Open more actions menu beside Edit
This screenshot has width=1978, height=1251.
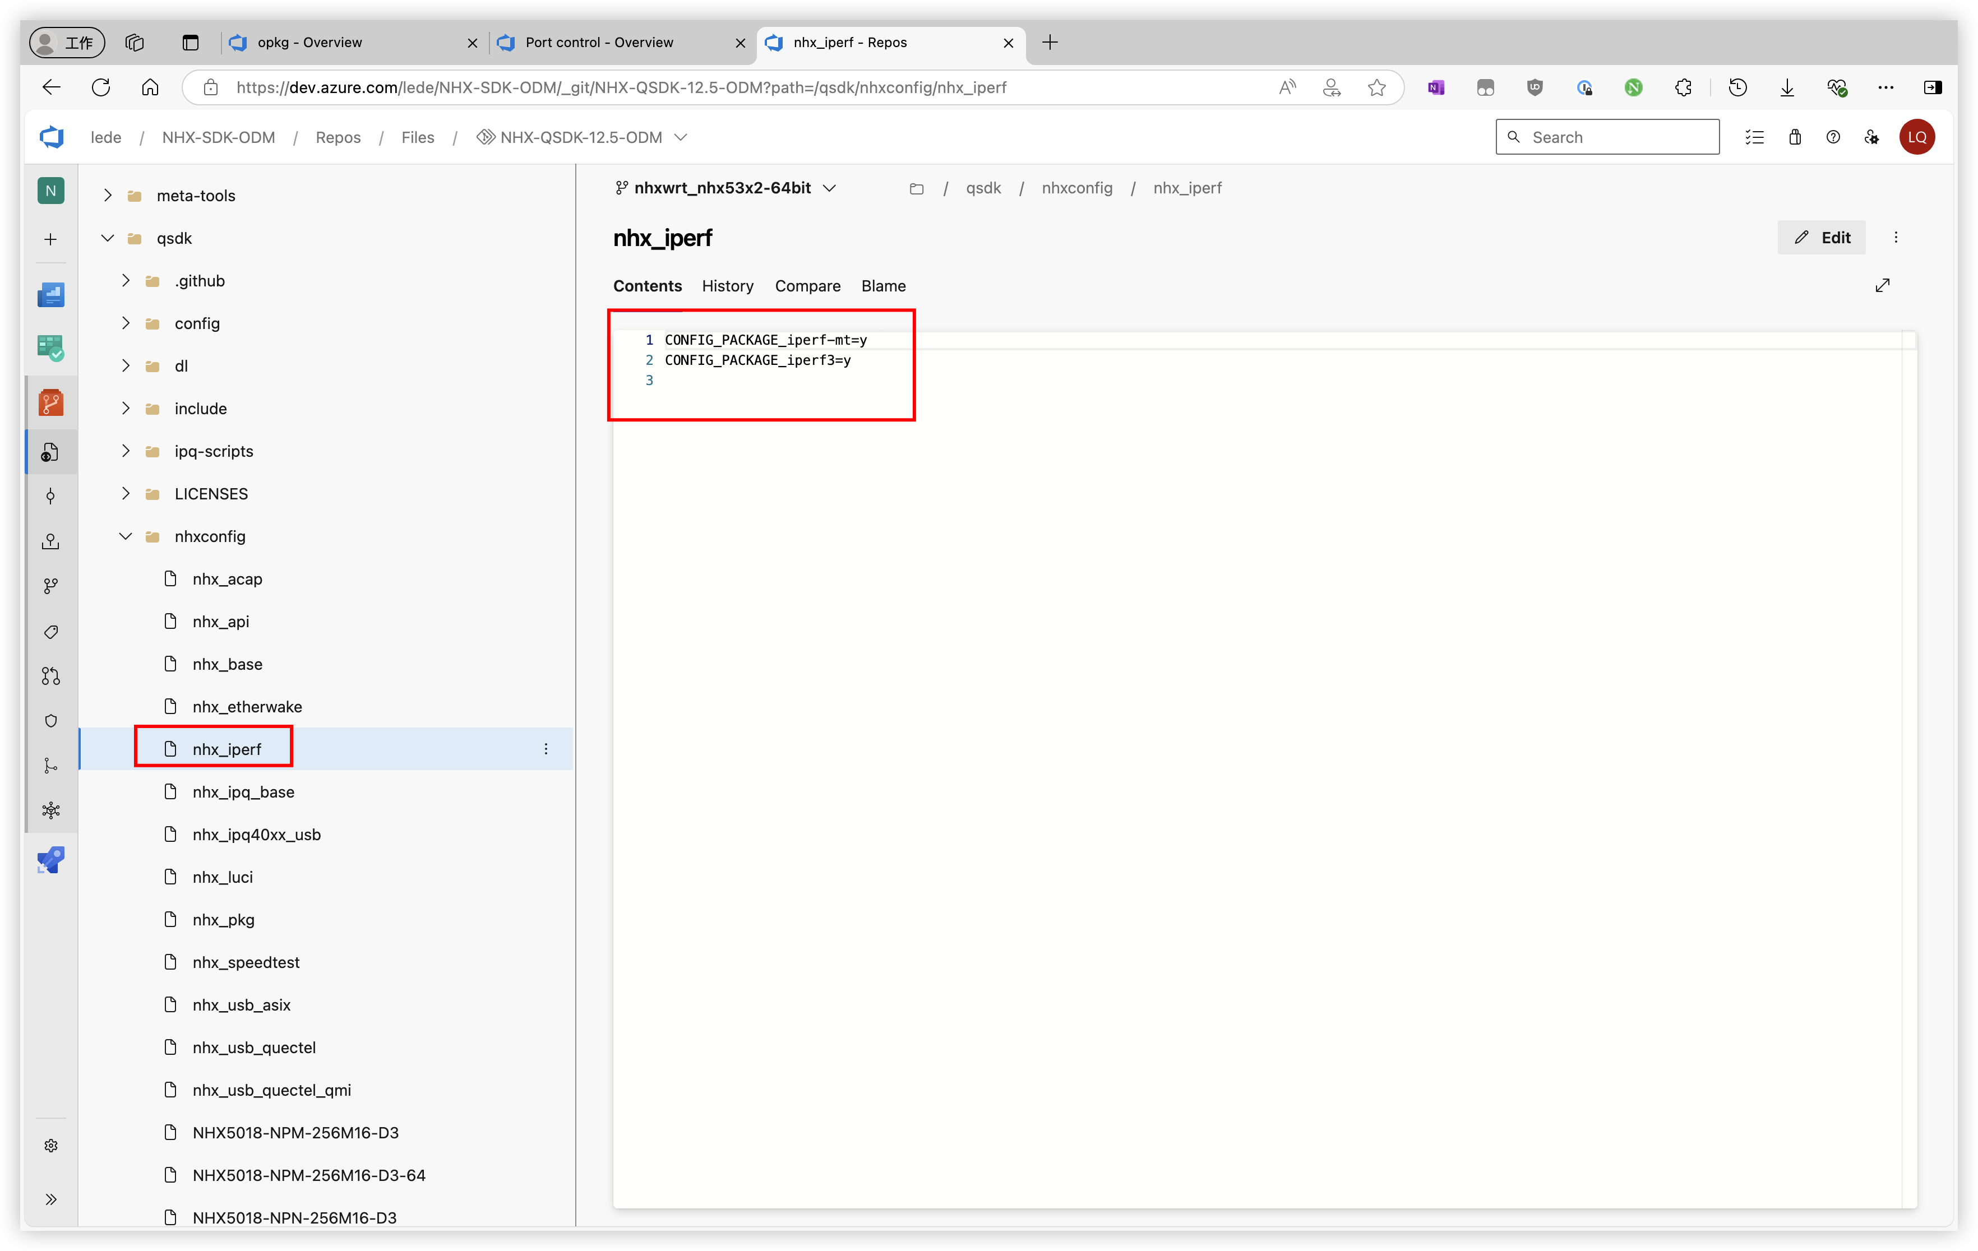click(x=1896, y=238)
